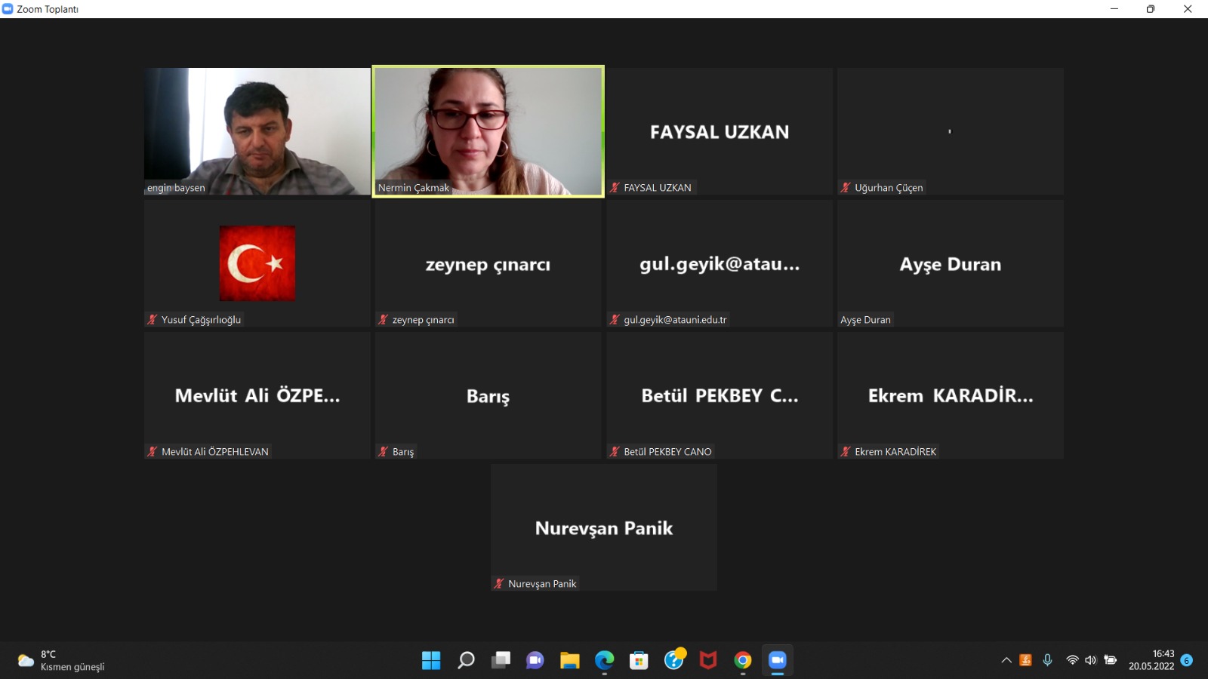
Task: Switch to Google Chrome in the taskbar
Action: click(x=743, y=661)
